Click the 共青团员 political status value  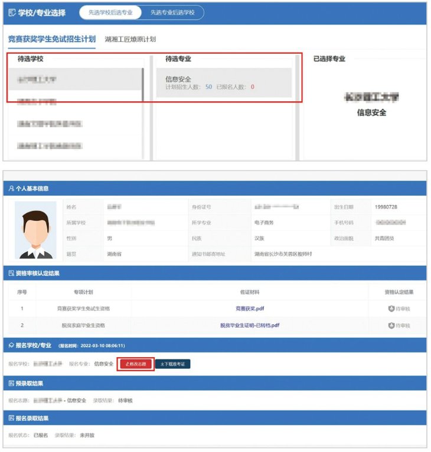(x=384, y=238)
